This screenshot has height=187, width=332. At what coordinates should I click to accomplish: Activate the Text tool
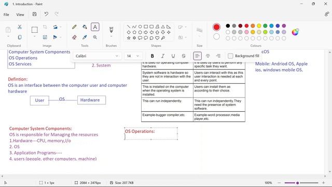[x=95, y=27]
